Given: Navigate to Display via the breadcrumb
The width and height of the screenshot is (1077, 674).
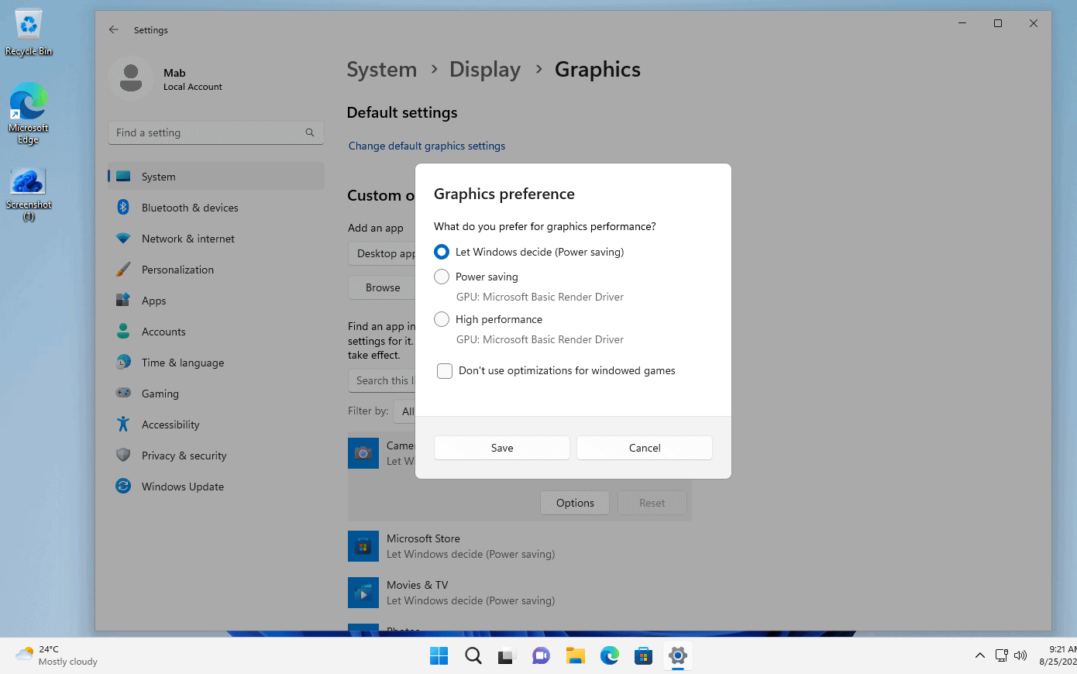Looking at the screenshot, I should point(485,69).
